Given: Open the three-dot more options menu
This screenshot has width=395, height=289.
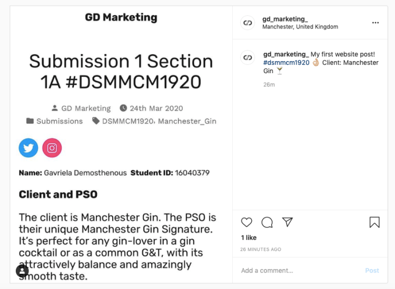Looking at the screenshot, I should 376,23.
